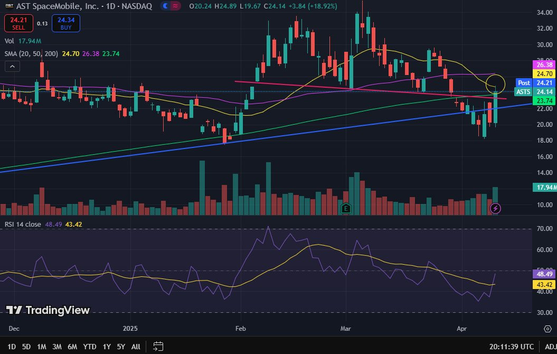Select the 1M time range
The image size is (557, 354).
(42, 347)
